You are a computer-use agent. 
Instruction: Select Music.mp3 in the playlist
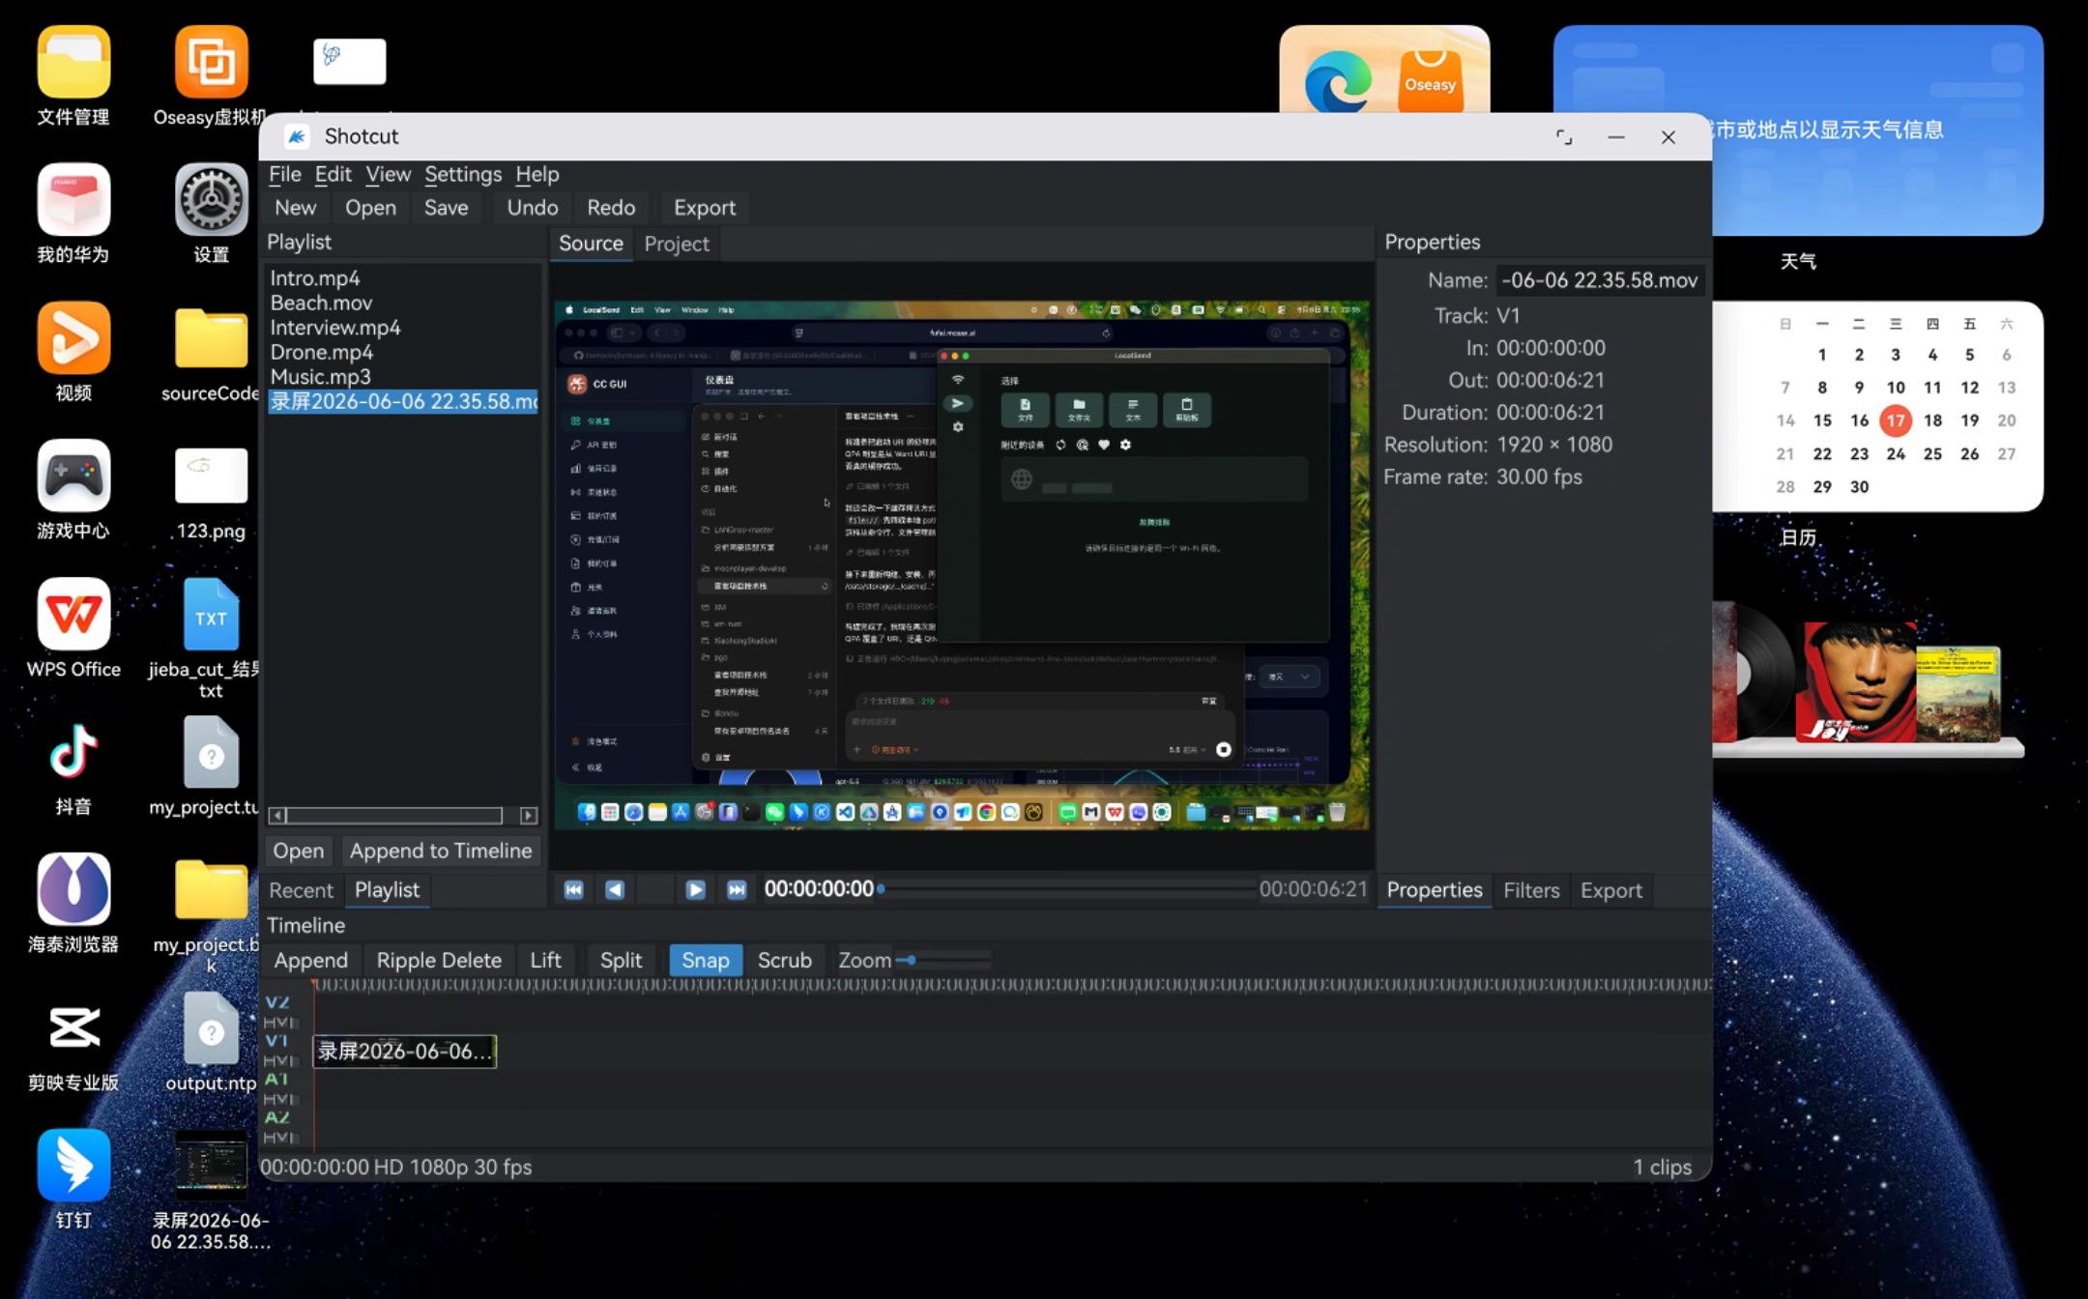coord(320,377)
